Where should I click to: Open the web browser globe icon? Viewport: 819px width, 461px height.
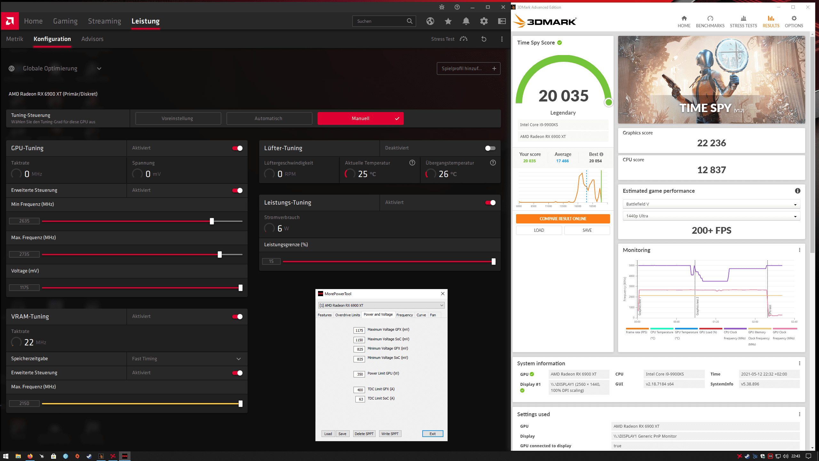point(430,21)
